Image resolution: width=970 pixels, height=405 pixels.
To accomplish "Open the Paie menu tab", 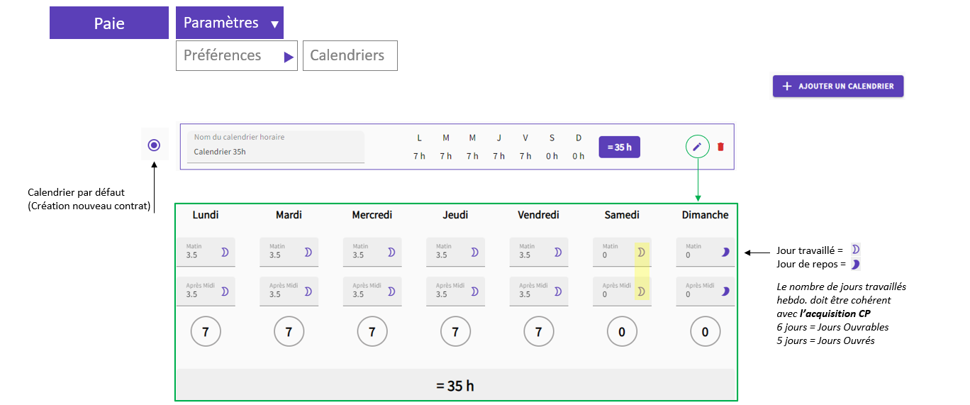I will 109,23.
